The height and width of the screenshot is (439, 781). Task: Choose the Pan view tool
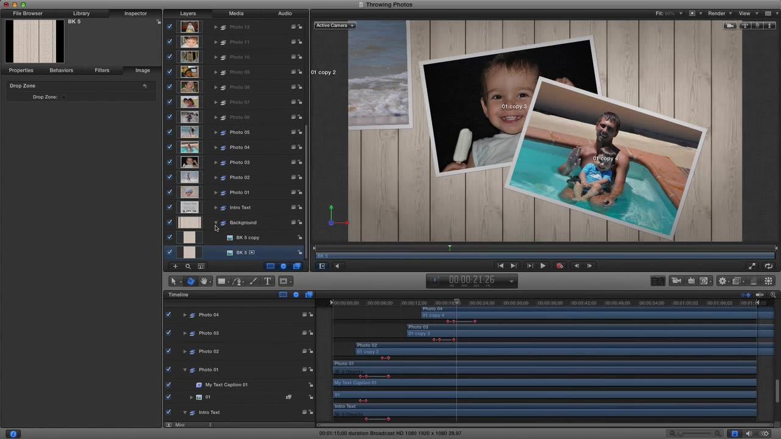point(204,280)
